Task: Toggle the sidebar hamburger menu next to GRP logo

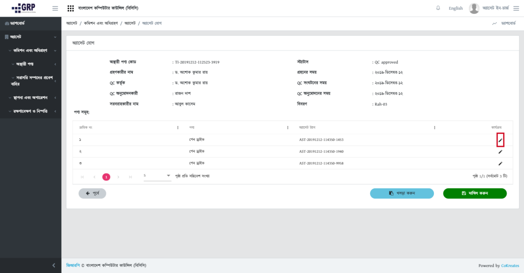Action: [x=55, y=8]
